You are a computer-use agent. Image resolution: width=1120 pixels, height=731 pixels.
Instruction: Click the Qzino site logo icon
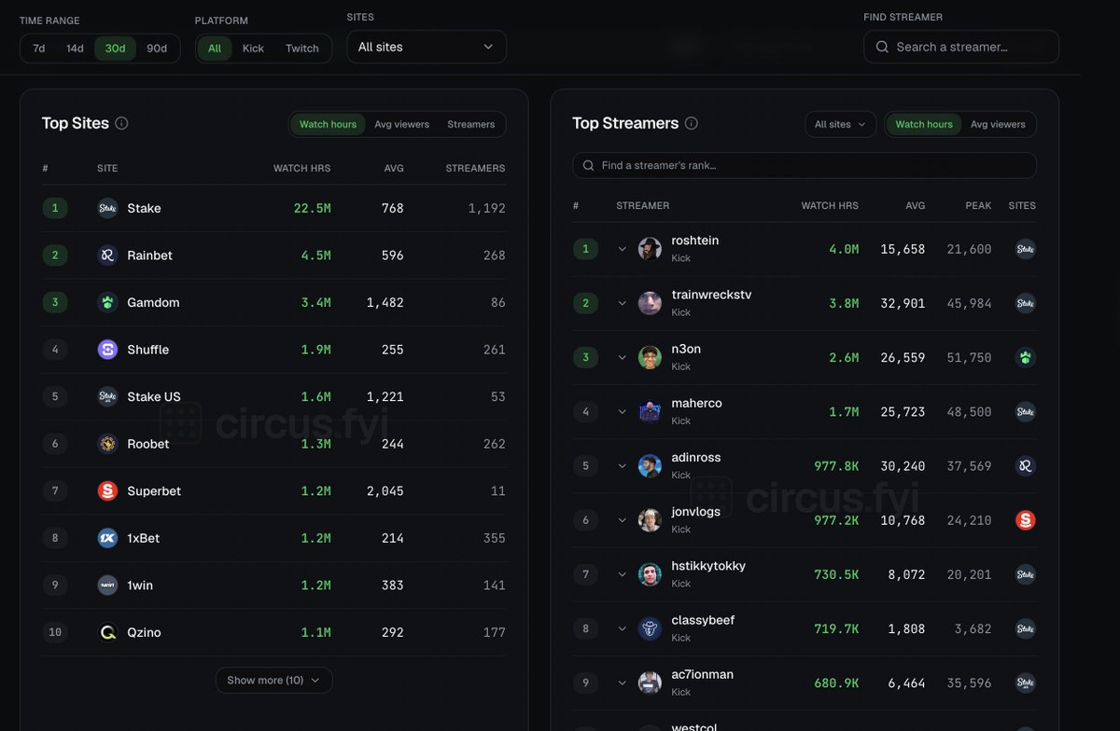pyautogui.click(x=107, y=632)
